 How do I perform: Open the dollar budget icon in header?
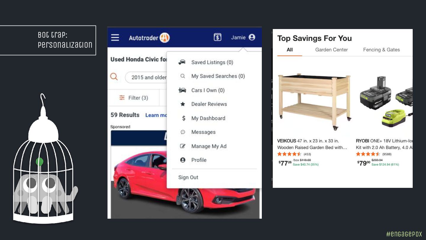click(217, 37)
